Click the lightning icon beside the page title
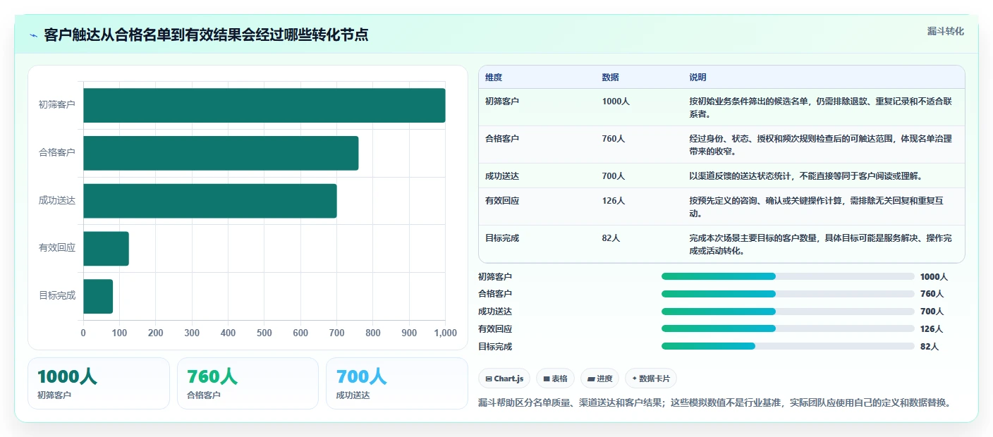 tap(34, 35)
